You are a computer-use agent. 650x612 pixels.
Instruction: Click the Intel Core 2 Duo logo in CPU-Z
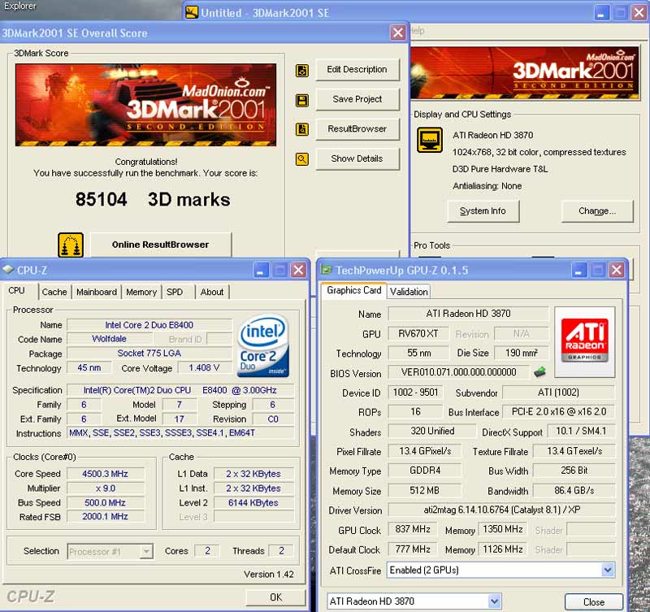(x=262, y=345)
